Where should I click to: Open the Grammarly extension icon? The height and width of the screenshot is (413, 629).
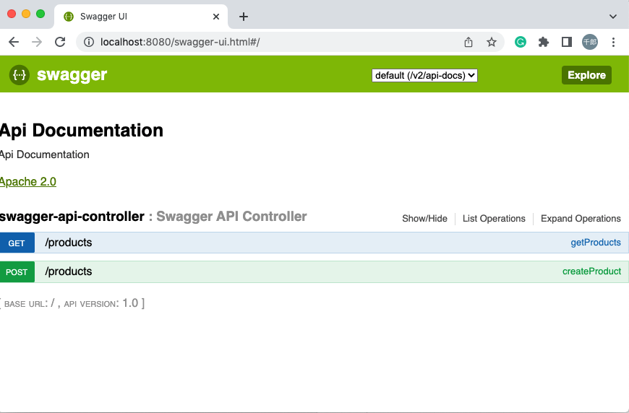click(x=521, y=42)
